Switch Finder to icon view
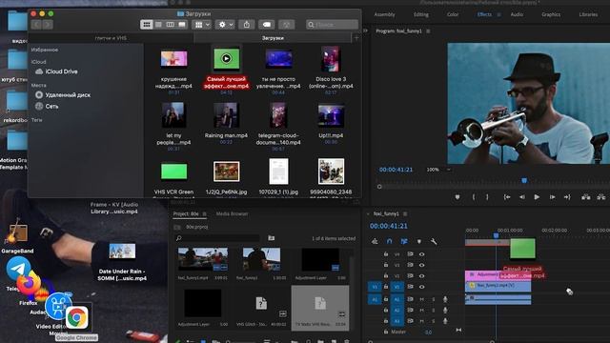 click(147, 25)
